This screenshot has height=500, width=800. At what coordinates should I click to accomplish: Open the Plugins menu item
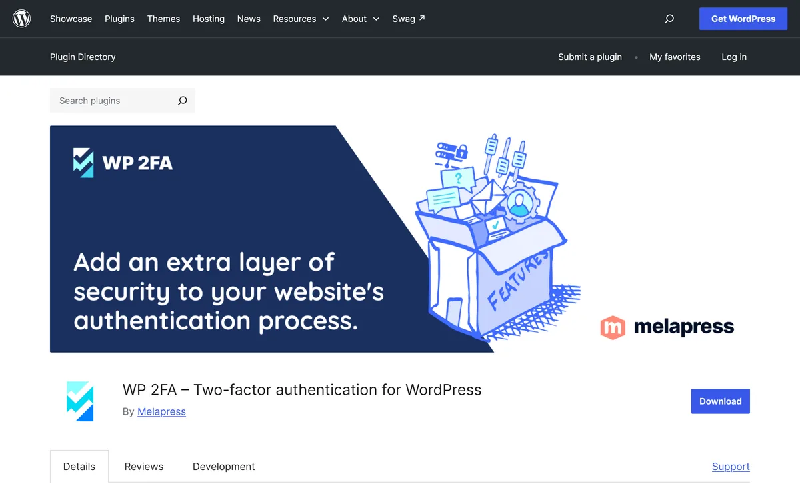[x=119, y=19]
